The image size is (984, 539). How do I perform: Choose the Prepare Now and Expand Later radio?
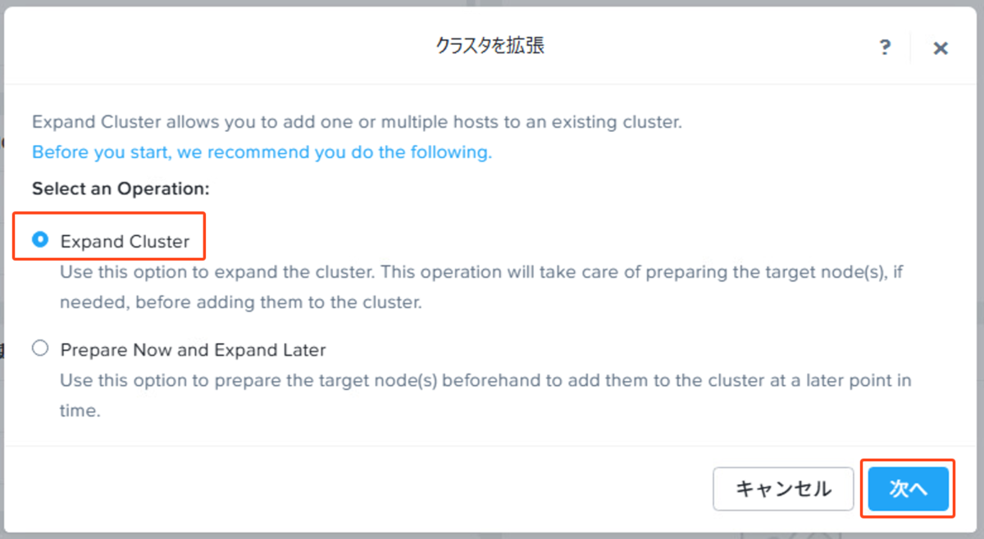coord(40,349)
